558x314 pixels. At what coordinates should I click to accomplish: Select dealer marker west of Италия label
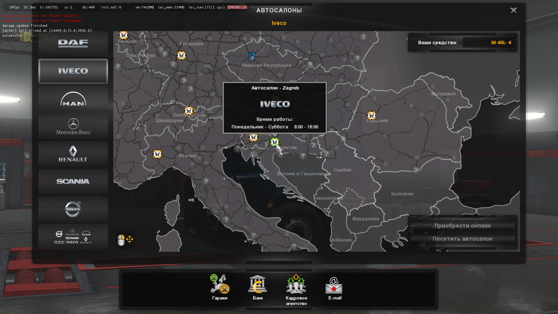click(157, 154)
